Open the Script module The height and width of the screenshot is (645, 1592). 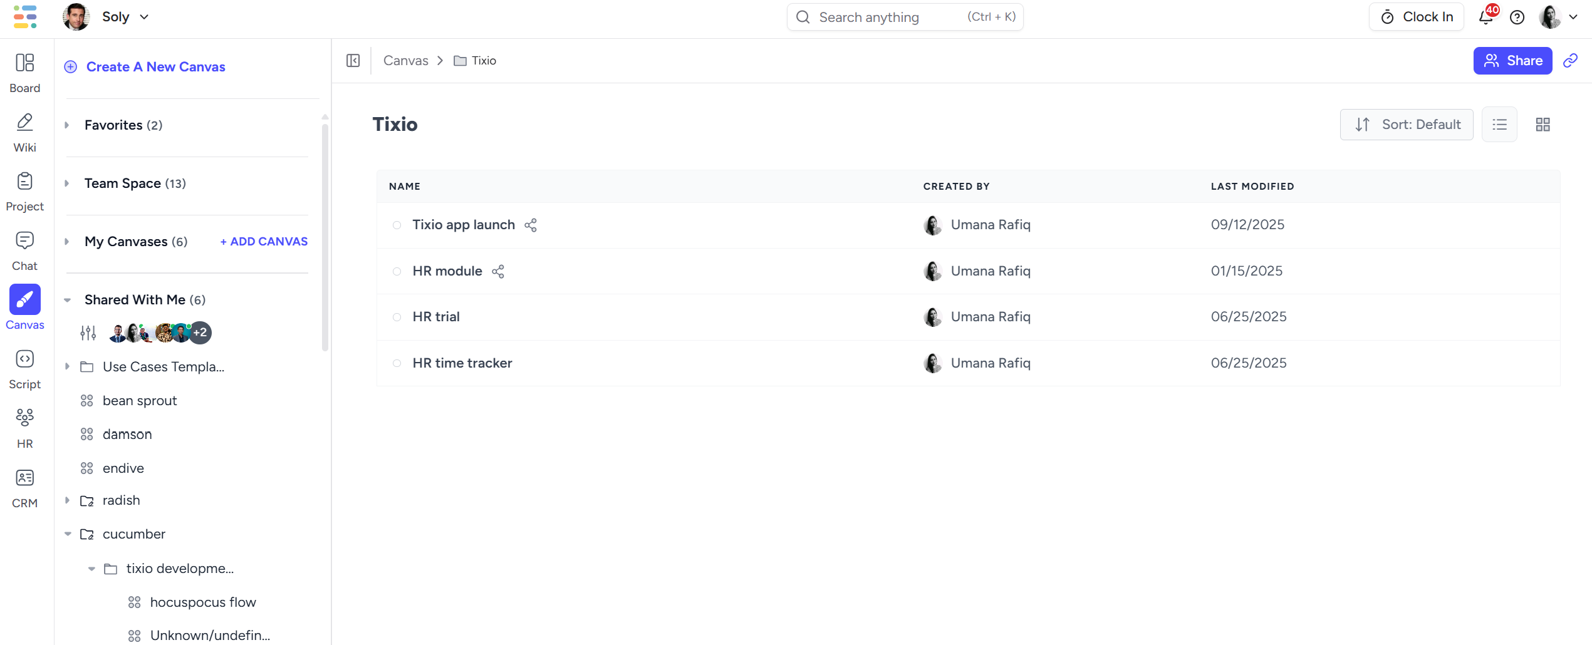coord(25,369)
